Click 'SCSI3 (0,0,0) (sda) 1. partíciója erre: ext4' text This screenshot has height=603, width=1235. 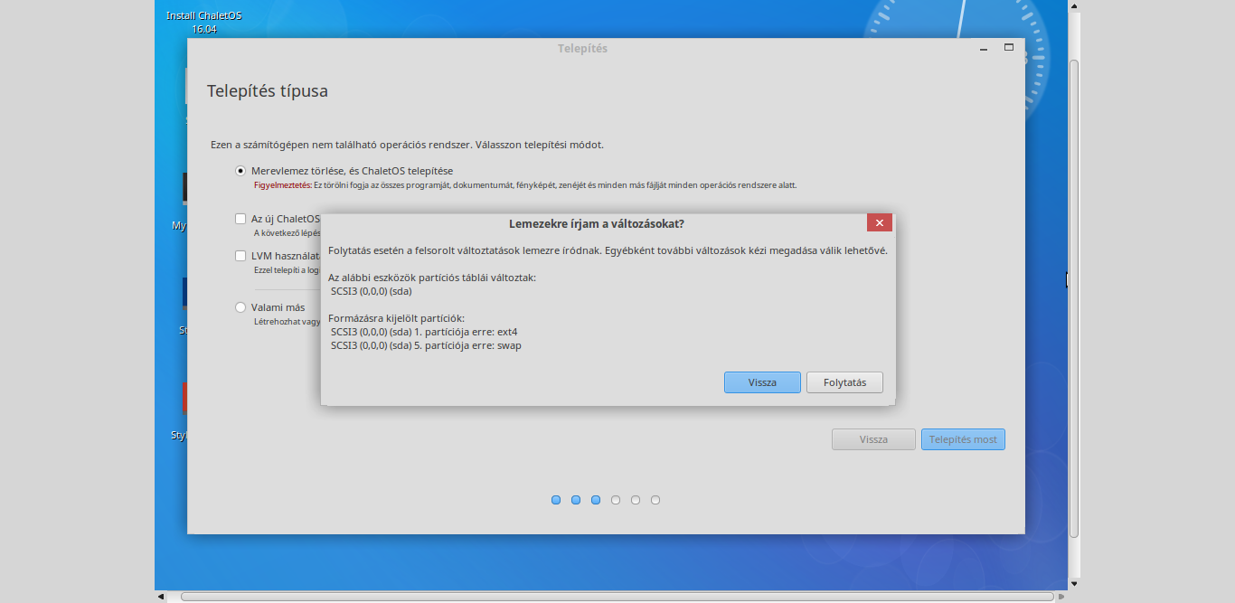424,332
